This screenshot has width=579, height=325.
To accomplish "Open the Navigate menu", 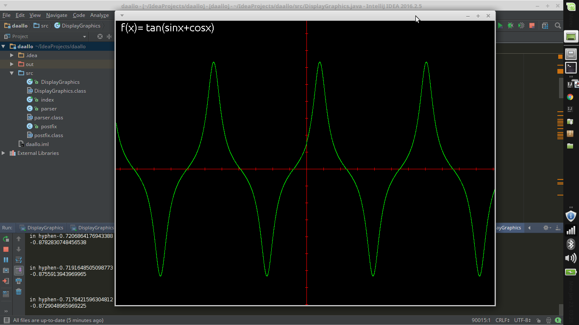I will [56, 15].
